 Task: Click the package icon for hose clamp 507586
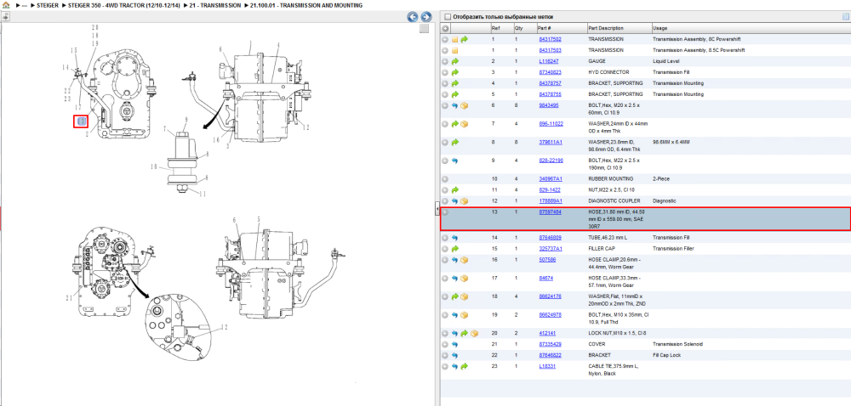tap(465, 260)
